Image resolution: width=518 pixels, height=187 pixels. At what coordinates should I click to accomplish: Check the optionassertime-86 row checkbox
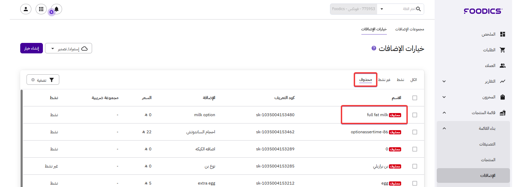coord(415,132)
